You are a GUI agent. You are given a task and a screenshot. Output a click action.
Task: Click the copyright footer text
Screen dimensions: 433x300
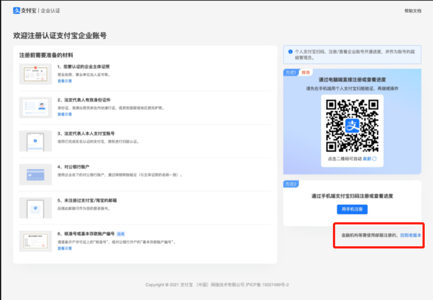tap(217, 285)
